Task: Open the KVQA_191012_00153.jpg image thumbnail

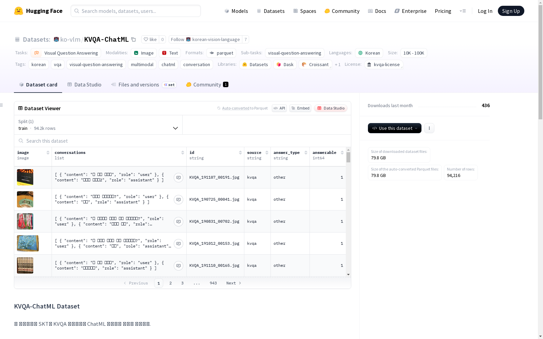Action: tap(28, 243)
